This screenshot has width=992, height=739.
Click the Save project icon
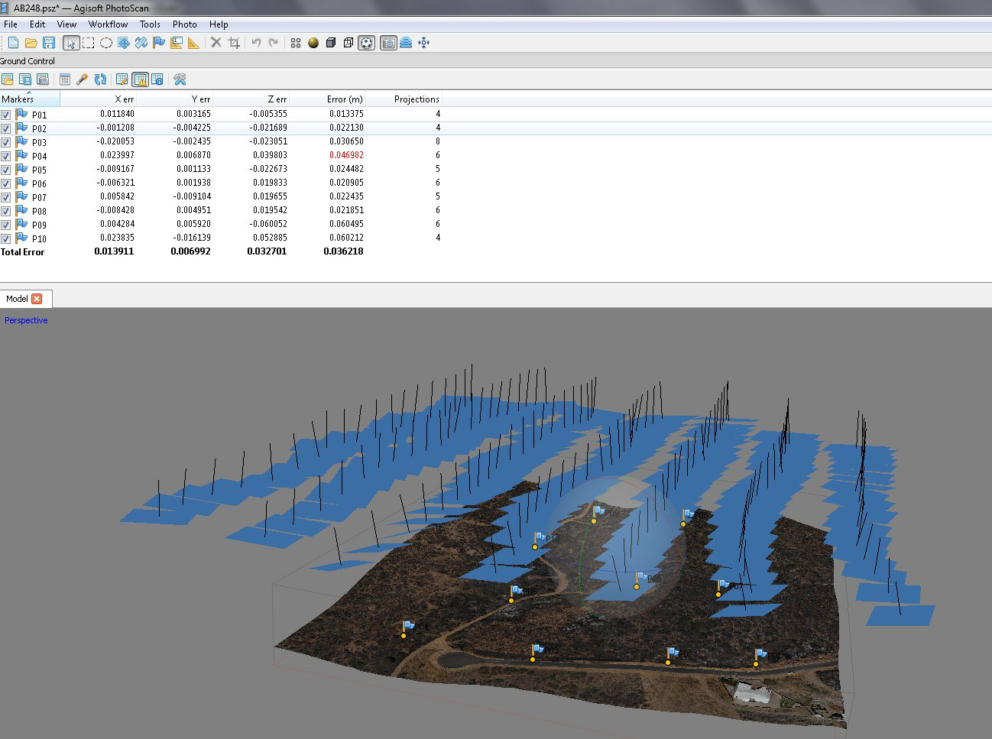[x=49, y=43]
